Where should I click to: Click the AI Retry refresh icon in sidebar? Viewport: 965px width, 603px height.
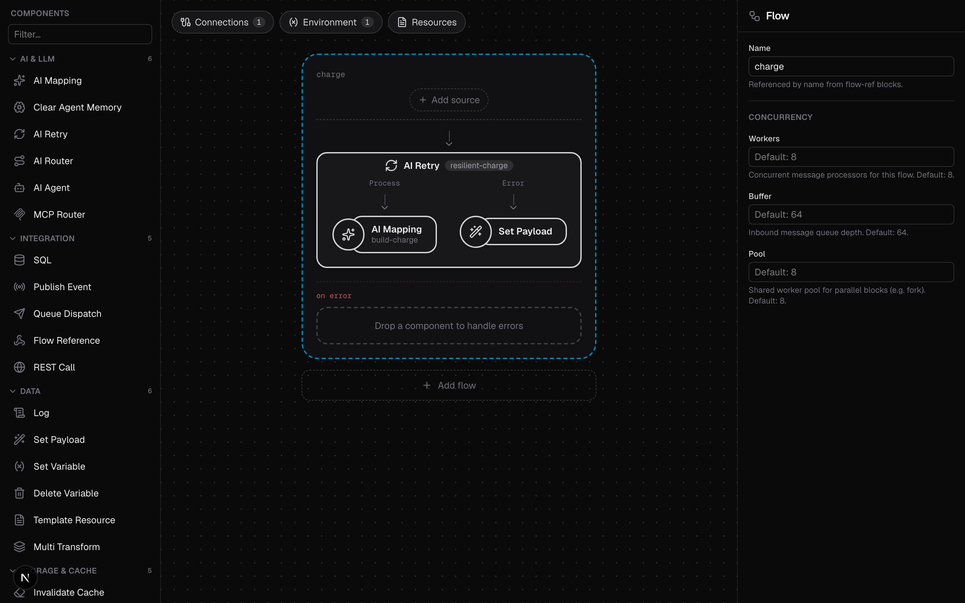[19, 134]
